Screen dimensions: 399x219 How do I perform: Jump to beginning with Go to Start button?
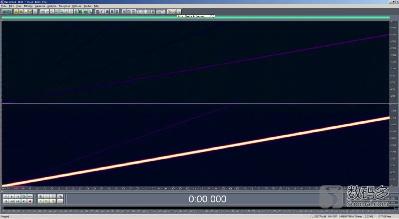(x=5, y=201)
